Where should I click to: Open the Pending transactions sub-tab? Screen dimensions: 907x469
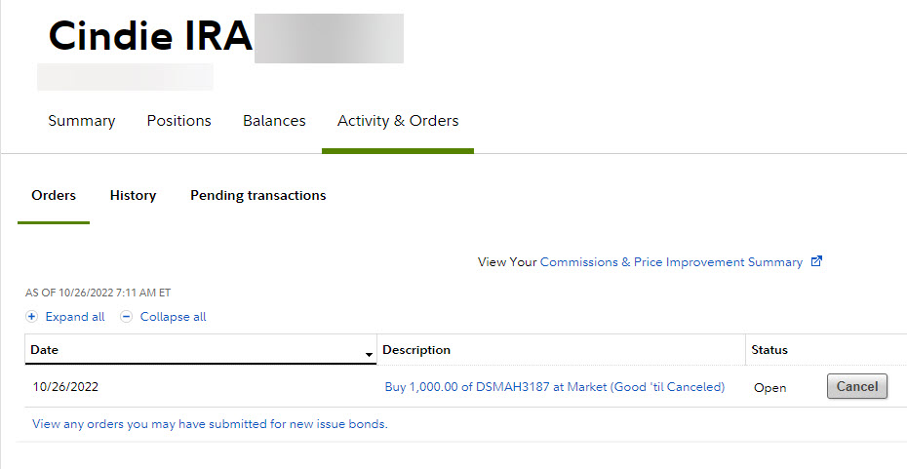(x=257, y=195)
